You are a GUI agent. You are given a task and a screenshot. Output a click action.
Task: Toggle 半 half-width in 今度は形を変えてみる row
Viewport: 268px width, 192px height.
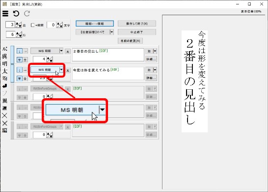pos(20,79)
